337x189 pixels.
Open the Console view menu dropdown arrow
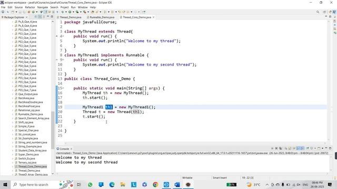(322, 148)
